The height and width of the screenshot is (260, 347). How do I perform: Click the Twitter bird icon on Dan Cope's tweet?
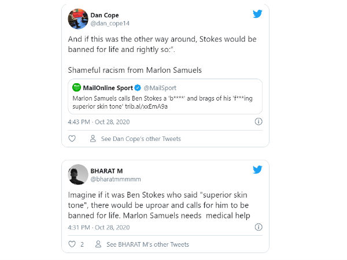257,14
